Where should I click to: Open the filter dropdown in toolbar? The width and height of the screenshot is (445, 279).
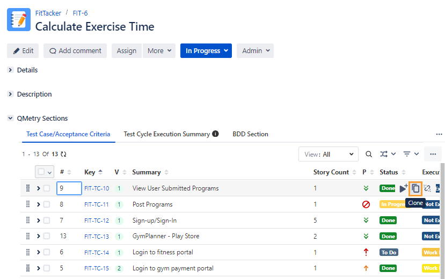coord(411,154)
